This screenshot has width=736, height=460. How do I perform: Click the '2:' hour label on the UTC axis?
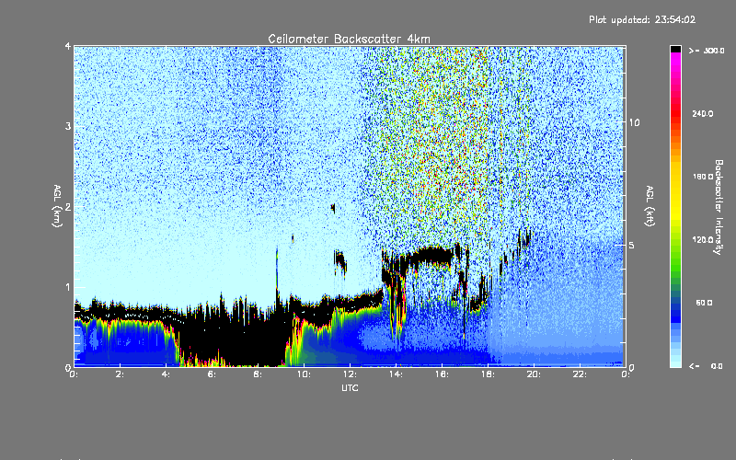[x=121, y=374]
